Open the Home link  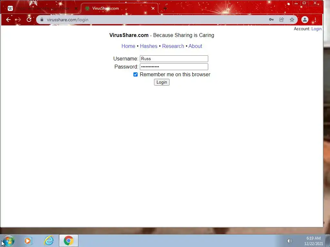tap(128, 46)
